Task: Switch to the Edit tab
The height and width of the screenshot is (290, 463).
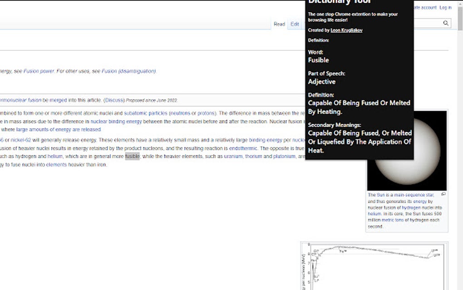Action: [x=294, y=24]
